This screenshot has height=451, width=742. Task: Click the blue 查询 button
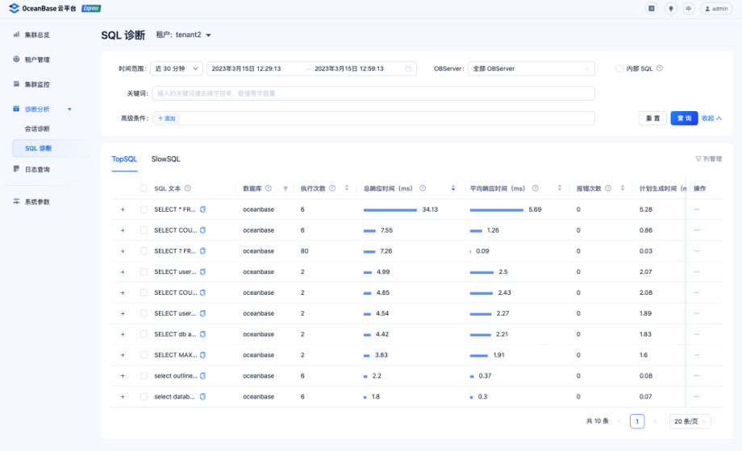[684, 118]
